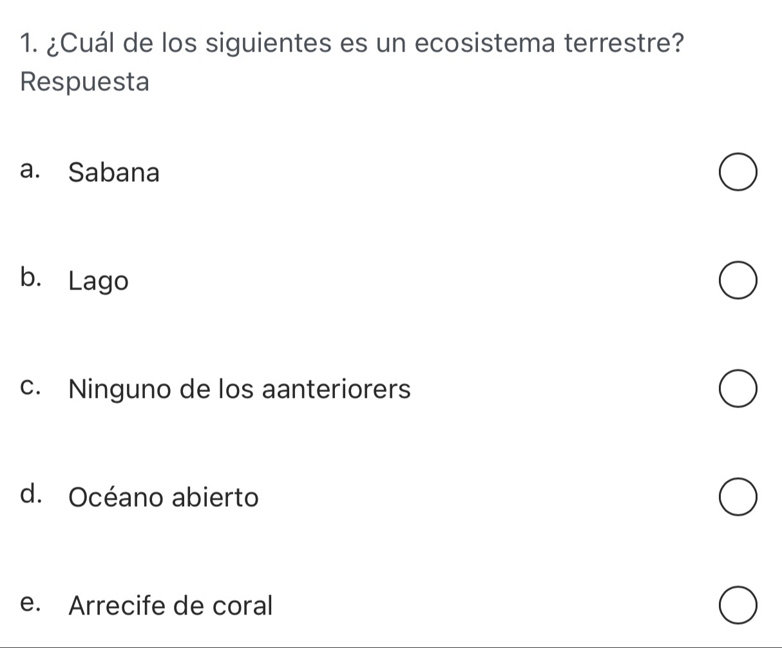The height and width of the screenshot is (648, 782).
Task: Click the Respuesta label
Action: click(x=84, y=83)
